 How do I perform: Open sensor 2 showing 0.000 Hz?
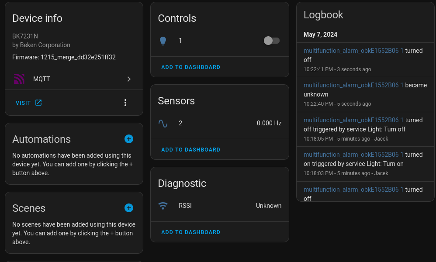(x=220, y=124)
